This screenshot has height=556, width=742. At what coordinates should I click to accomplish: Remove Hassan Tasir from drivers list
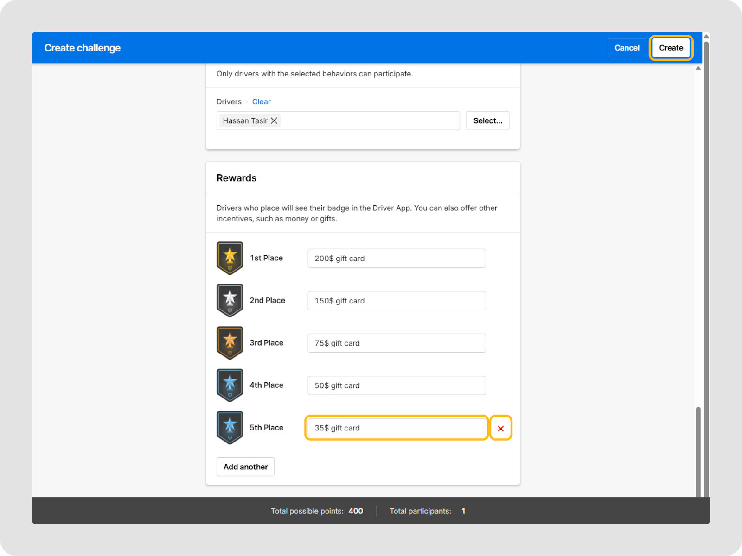[x=274, y=121]
